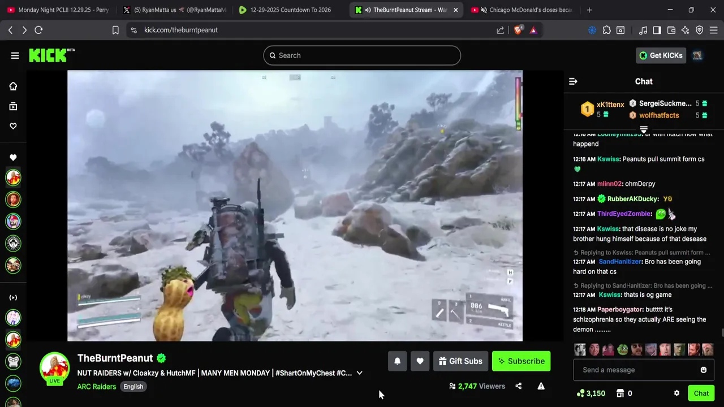Open the user profile avatar menu

pos(697,55)
